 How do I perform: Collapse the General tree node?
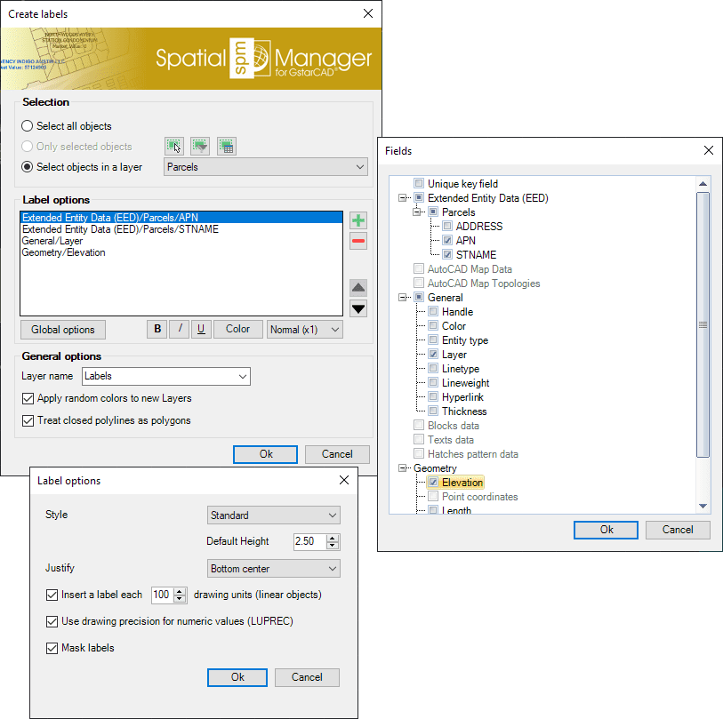click(403, 298)
